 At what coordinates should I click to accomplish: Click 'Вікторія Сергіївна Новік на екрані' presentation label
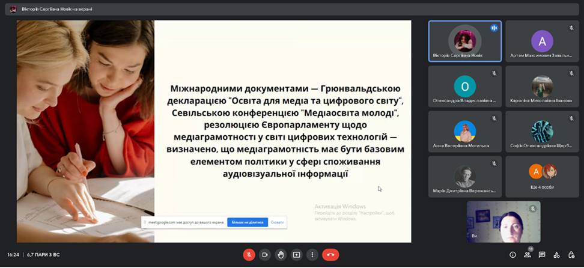tap(57, 10)
